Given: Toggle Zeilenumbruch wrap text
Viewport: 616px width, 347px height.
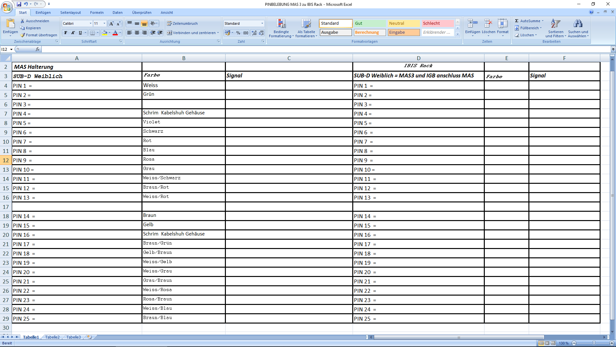Looking at the screenshot, I should 182,23.
